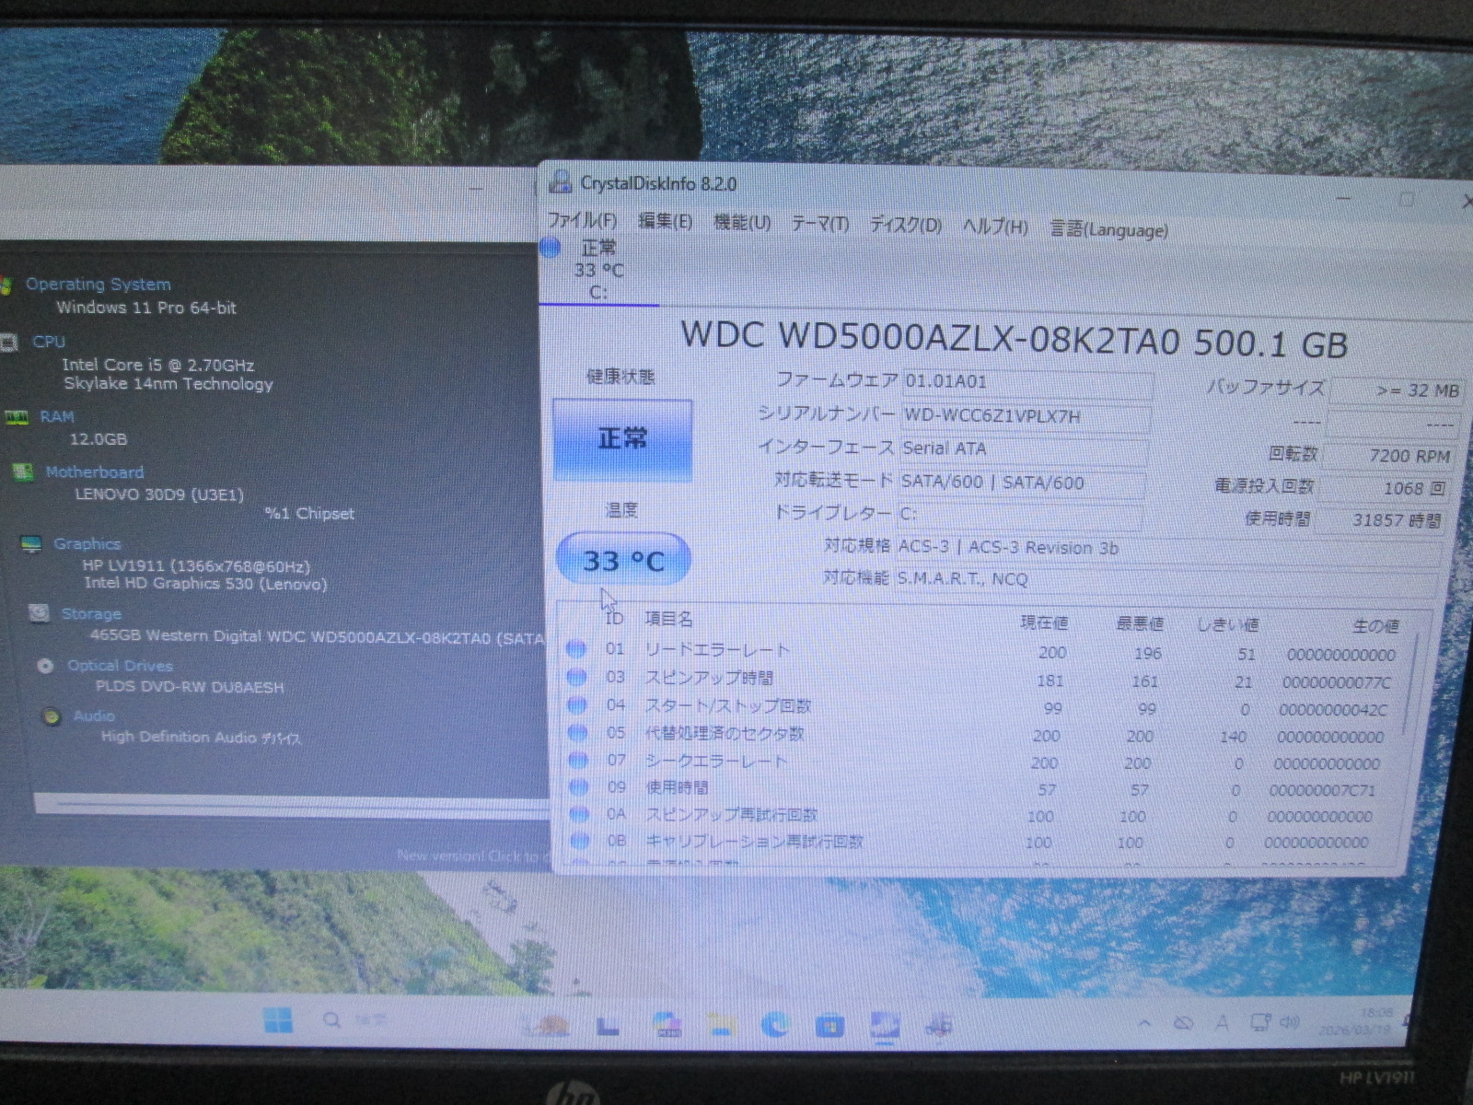The image size is (1473, 1105).
Task: Open the Operating System link in Speccy
Action: point(98,285)
